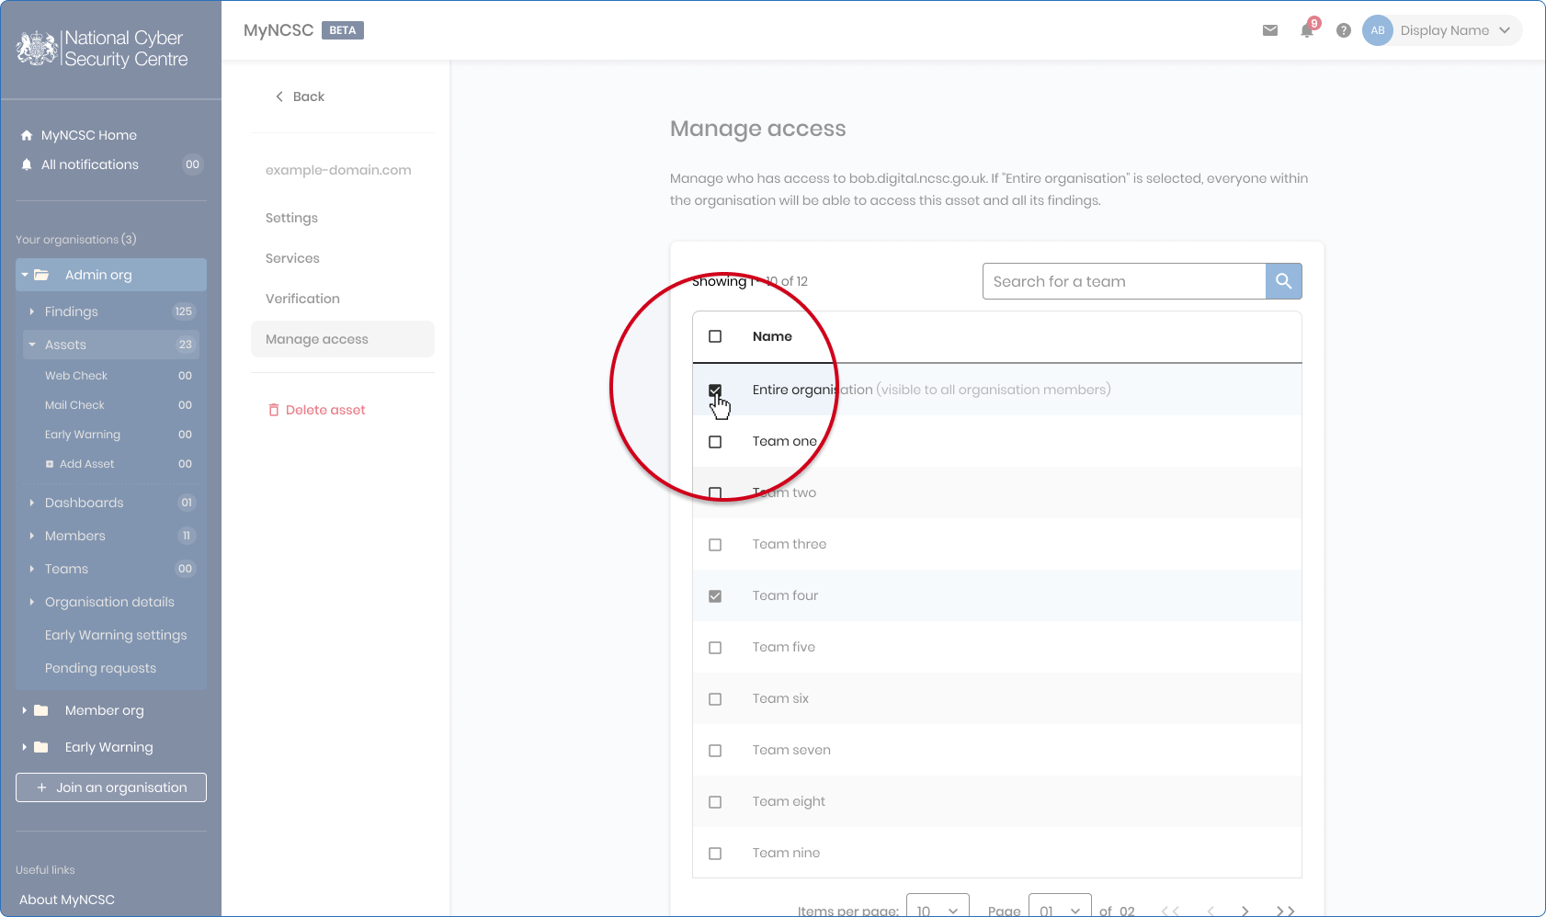Click the Search for a team field

point(1124,281)
